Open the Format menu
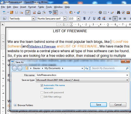The height and width of the screenshot is (114, 131). (32, 7)
